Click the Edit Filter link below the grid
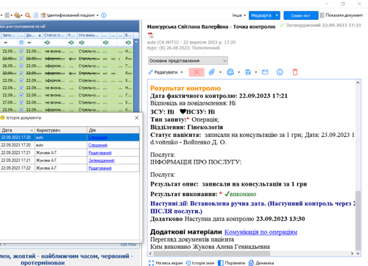This screenshot has width=368, height=266. [128, 245]
